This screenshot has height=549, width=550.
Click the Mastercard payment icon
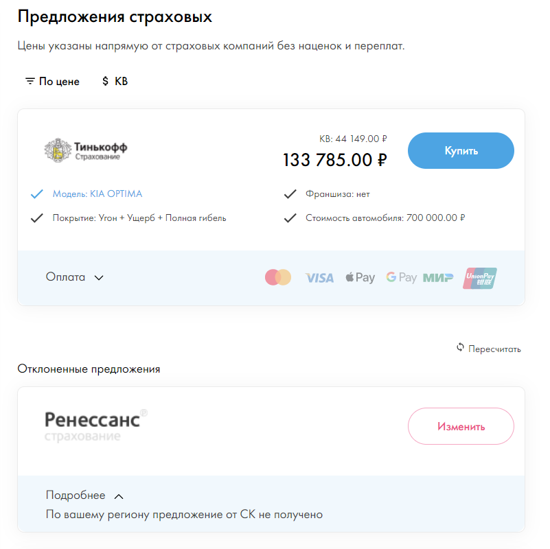pyautogui.click(x=278, y=277)
